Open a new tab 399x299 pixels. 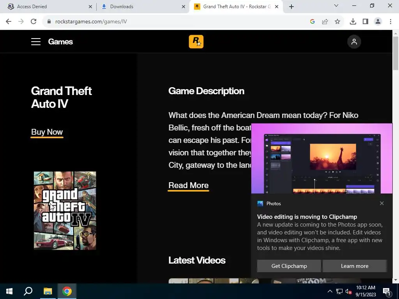[291, 7]
